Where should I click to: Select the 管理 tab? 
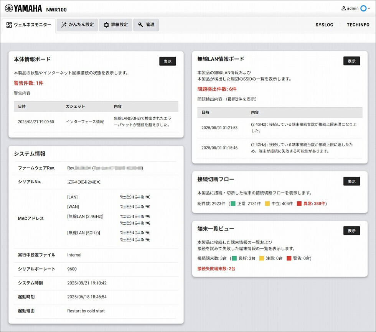(146, 25)
